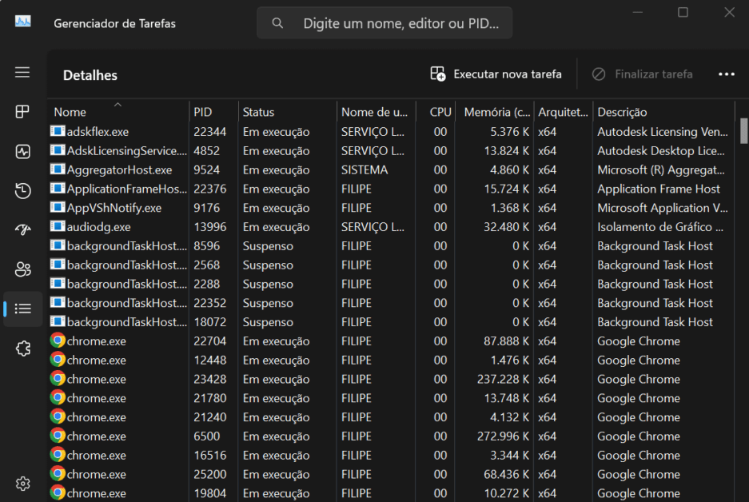The width and height of the screenshot is (749, 502).
Task: Sort by the Memória column header
Action: 494,112
